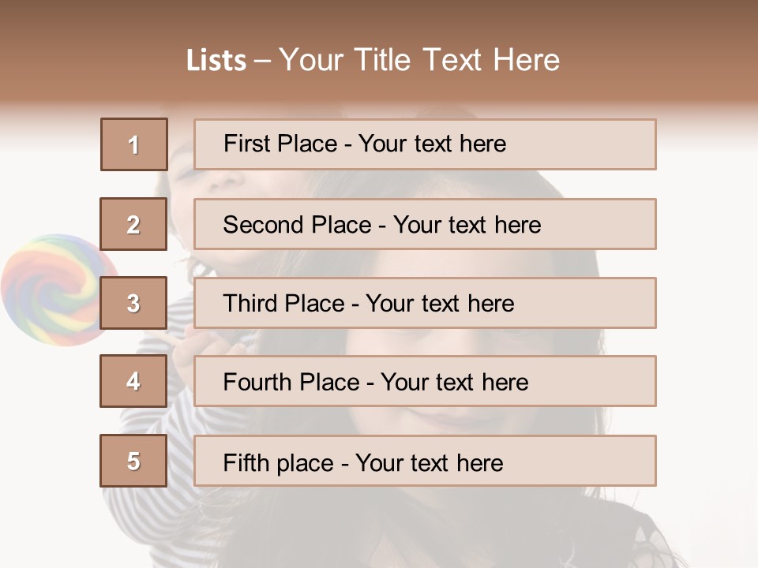Select the Fifth place text bar
Screen dimensions: 758x568
[425, 461]
